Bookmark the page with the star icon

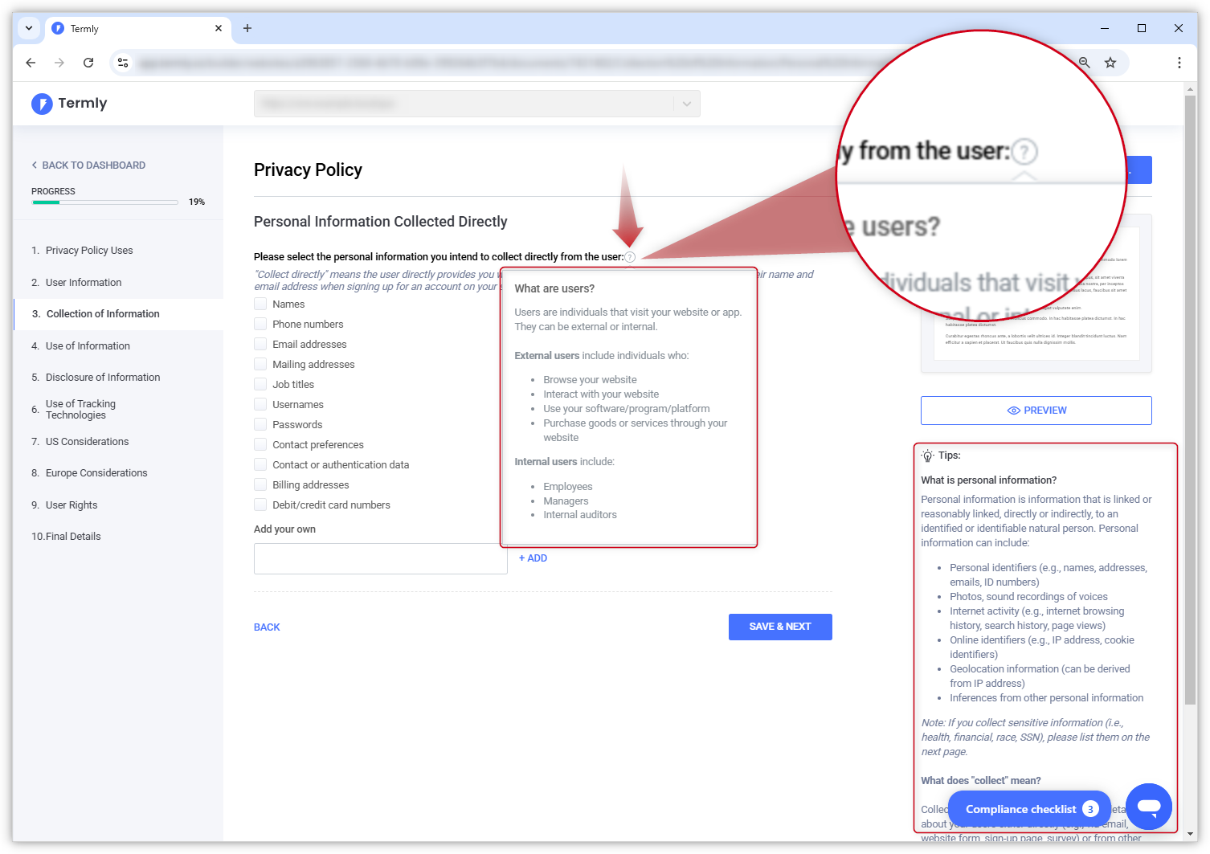(x=1110, y=62)
